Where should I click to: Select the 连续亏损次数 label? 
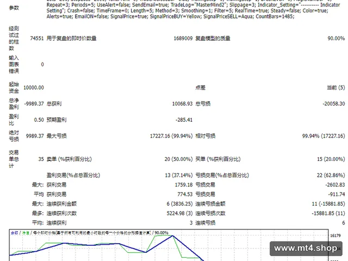[210, 213]
